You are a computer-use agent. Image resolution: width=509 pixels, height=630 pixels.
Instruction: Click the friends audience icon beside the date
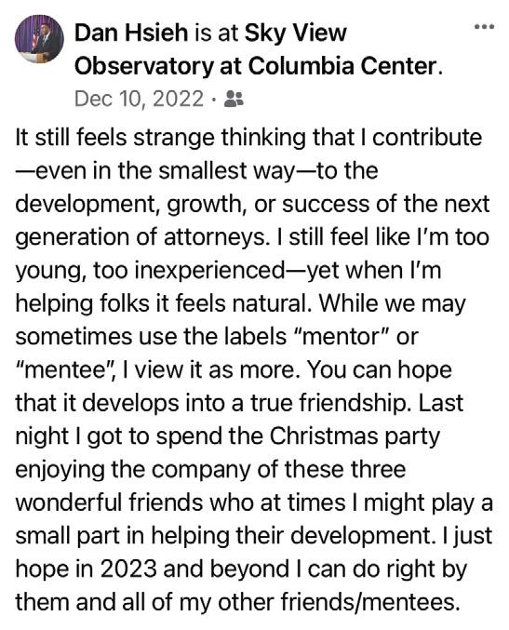[234, 99]
